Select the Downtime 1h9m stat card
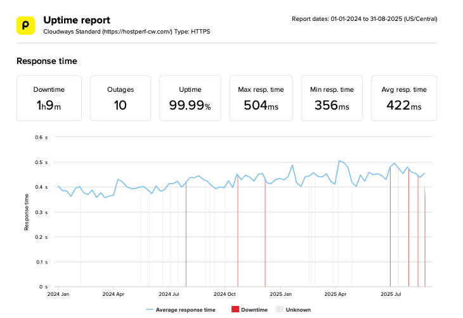The height and width of the screenshot is (318, 463). click(x=48, y=98)
